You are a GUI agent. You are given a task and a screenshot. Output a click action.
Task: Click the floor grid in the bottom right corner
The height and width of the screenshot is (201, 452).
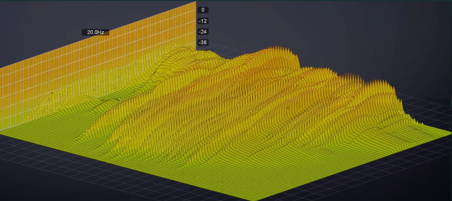(398, 178)
